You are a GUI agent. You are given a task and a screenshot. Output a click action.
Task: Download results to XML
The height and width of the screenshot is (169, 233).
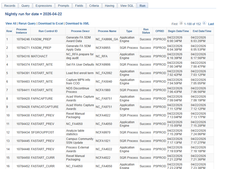[77, 24]
